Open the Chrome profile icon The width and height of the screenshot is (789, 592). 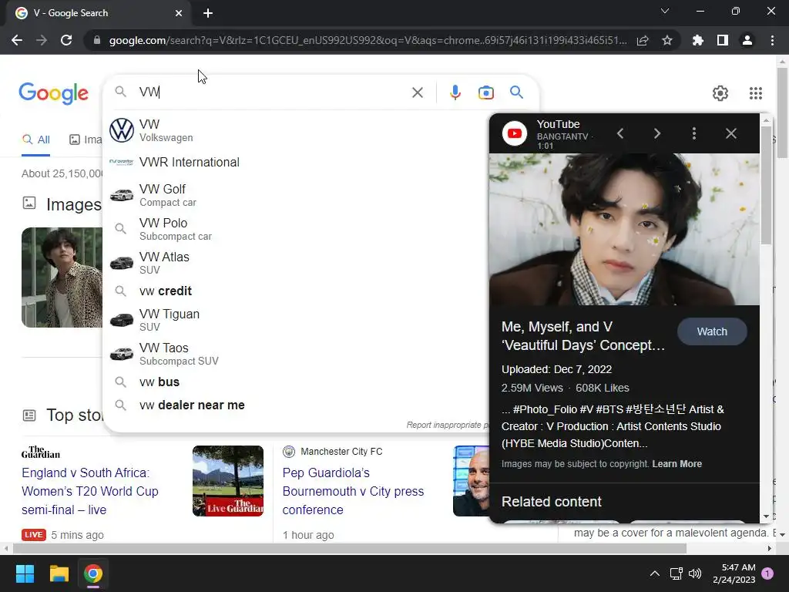(747, 40)
